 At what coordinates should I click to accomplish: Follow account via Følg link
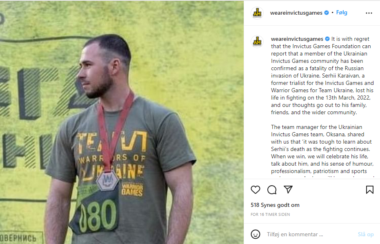[x=342, y=13]
